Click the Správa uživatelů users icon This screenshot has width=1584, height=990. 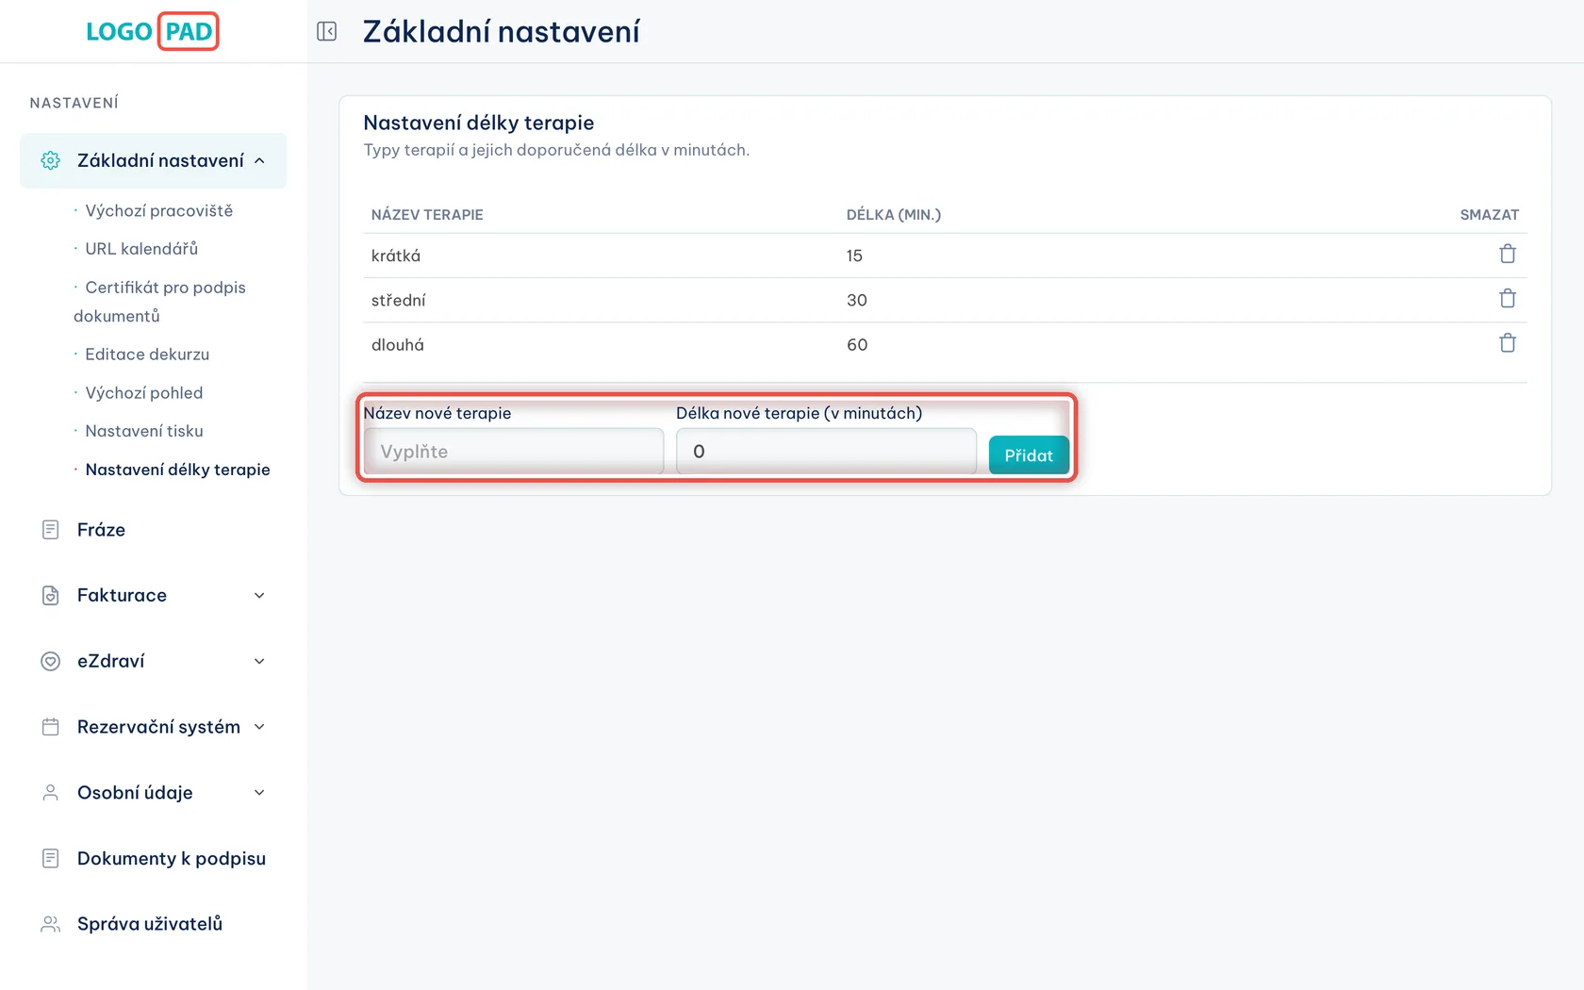click(51, 924)
